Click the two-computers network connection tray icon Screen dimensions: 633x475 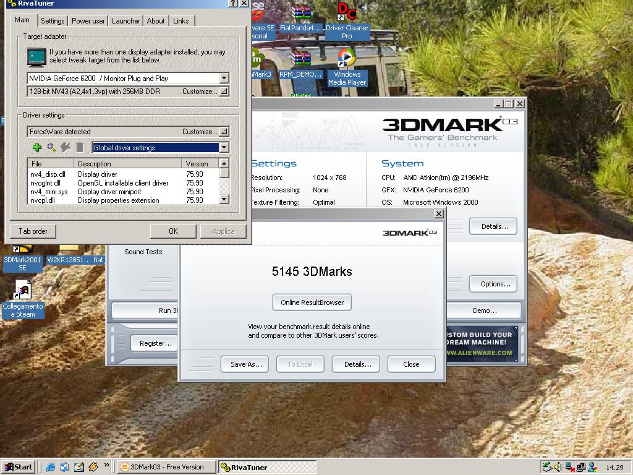pos(581,468)
